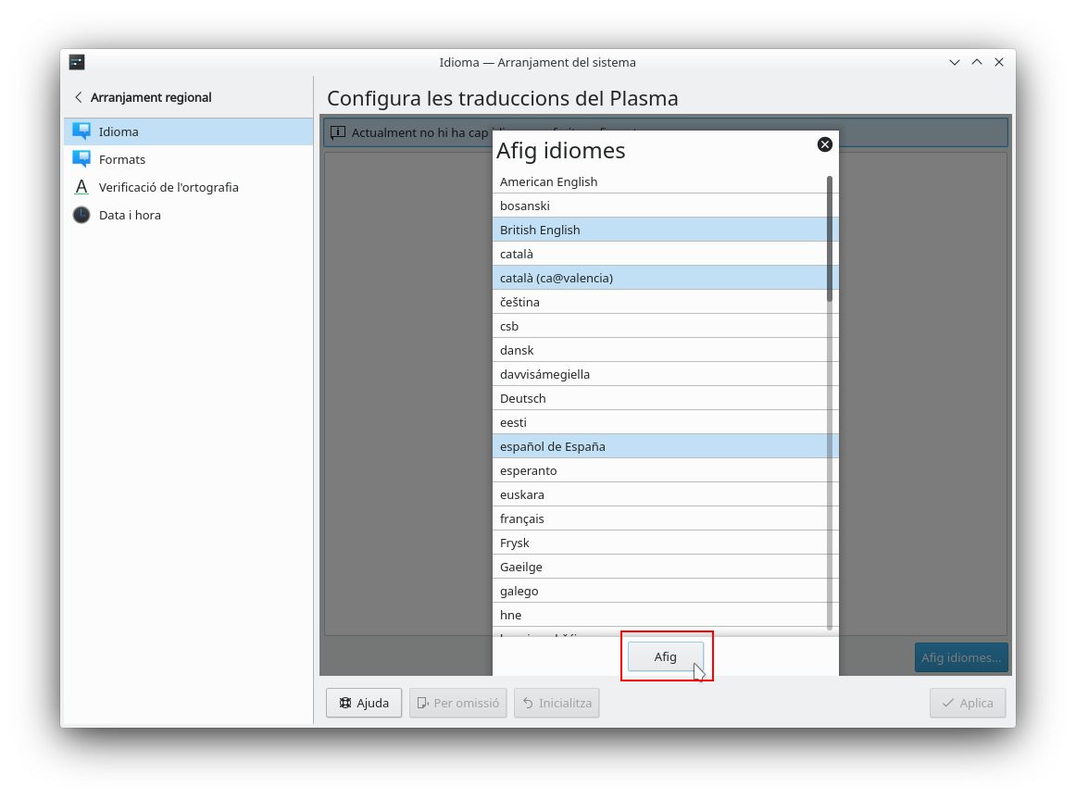The width and height of the screenshot is (1076, 799).
Task: Click the Afig idiomes... button behind the dialog
Action: [x=960, y=657]
